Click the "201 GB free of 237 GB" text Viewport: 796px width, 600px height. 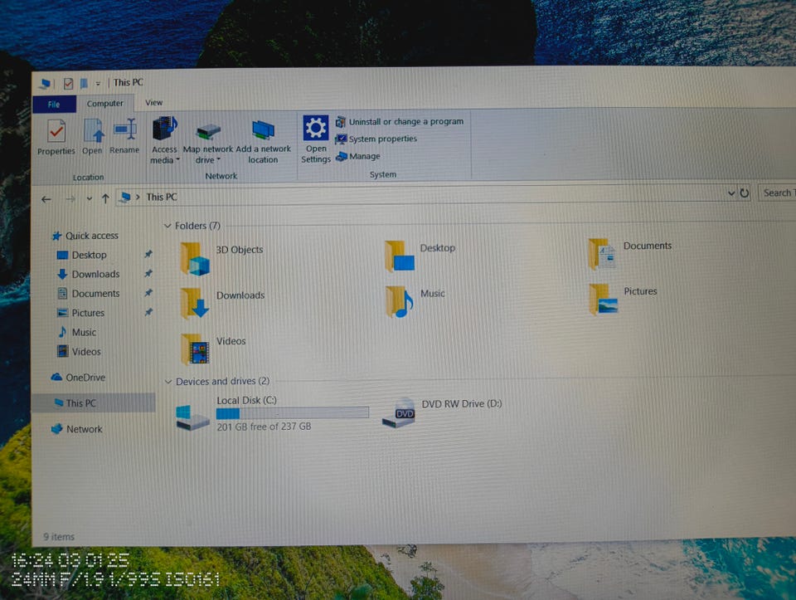click(x=264, y=427)
